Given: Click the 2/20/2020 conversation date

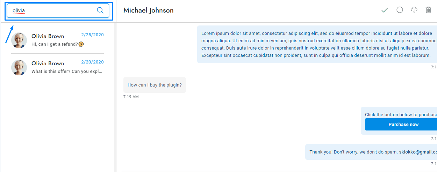Looking at the screenshot, I should (x=92, y=62).
